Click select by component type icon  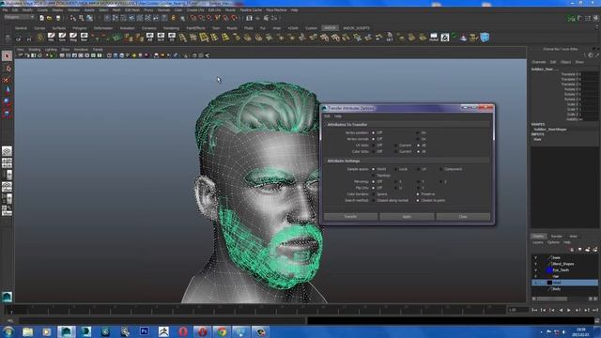click(x=90, y=18)
